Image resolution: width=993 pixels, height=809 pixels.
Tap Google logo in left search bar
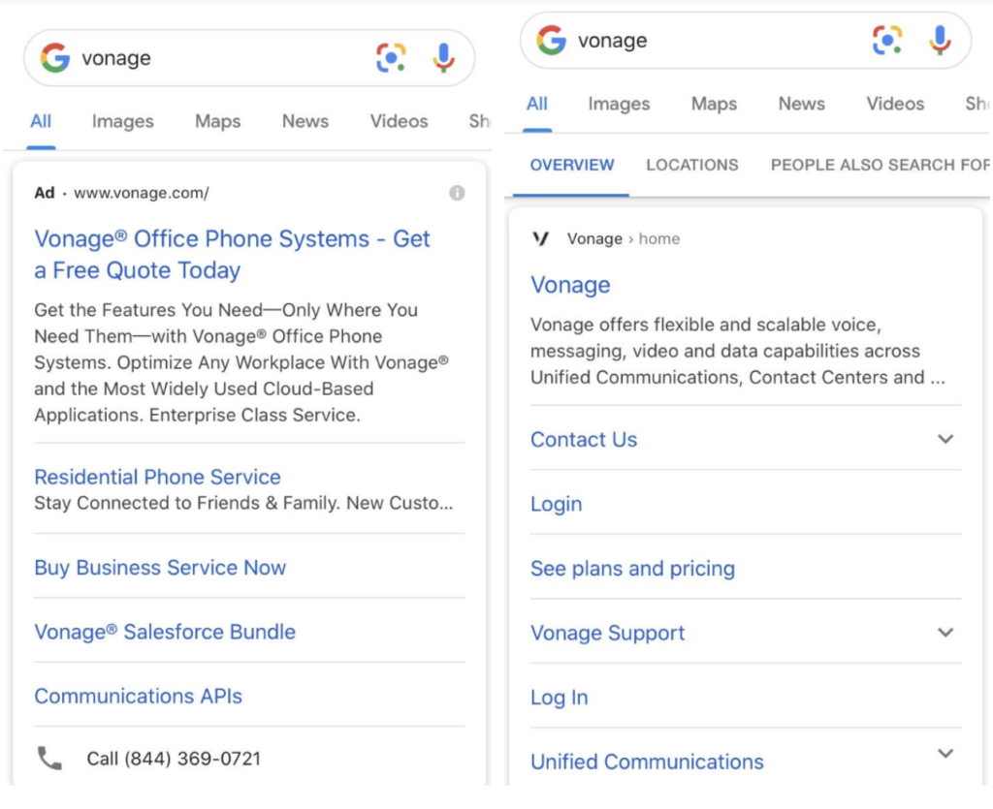[x=55, y=57]
